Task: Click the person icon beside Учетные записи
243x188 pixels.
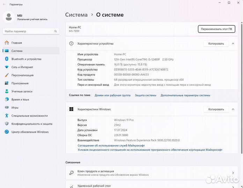Action: point(7,91)
